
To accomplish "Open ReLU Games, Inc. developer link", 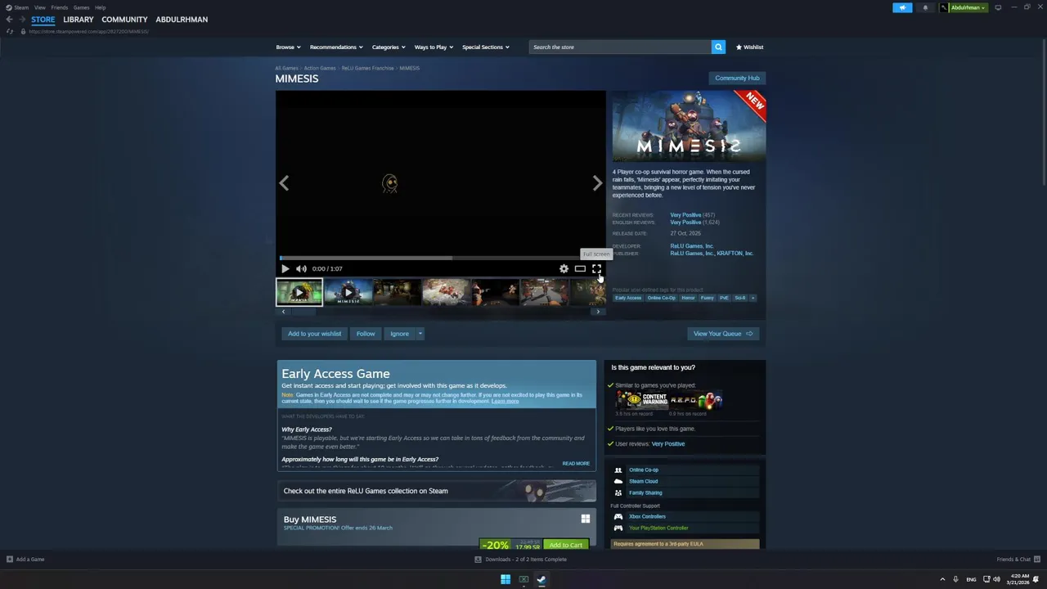I will coord(692,246).
